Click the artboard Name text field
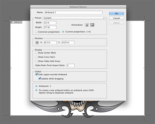The width and height of the screenshot is (155, 124). pos(74,12)
